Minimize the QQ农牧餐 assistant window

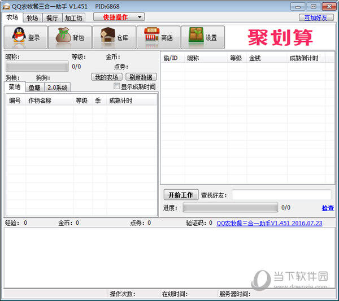coord(298,6)
